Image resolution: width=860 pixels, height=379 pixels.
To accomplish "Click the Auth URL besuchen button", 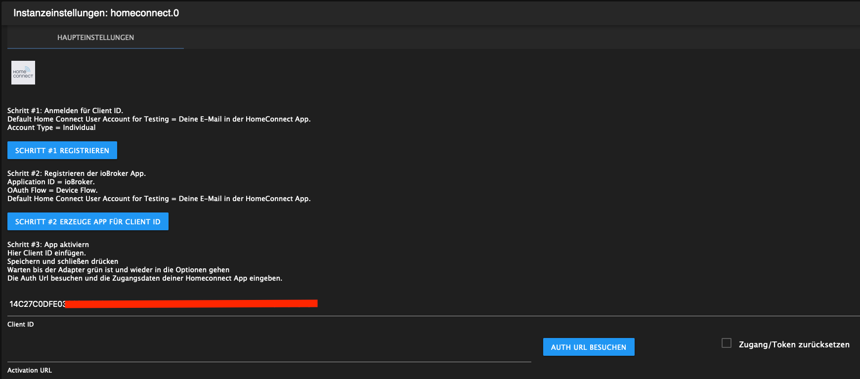I will pyautogui.click(x=589, y=347).
